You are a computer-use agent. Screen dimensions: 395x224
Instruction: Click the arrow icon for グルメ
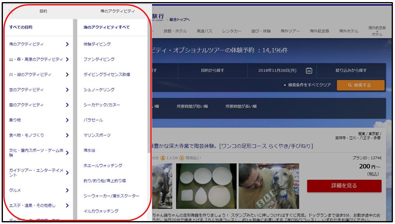point(67,190)
